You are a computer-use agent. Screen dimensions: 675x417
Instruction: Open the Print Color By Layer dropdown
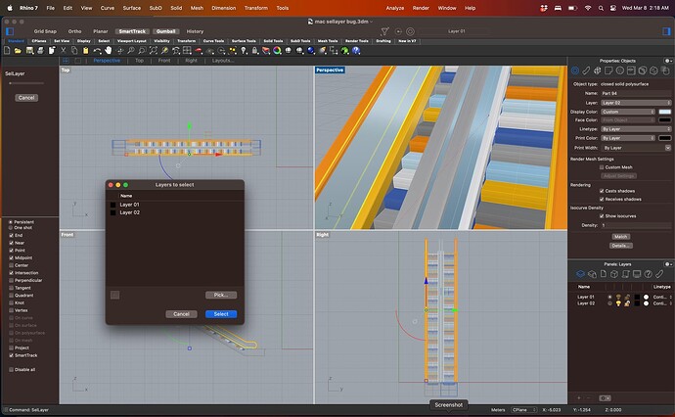click(628, 138)
